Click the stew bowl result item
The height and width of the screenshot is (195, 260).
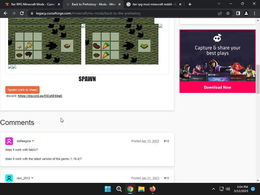coord(67,46)
